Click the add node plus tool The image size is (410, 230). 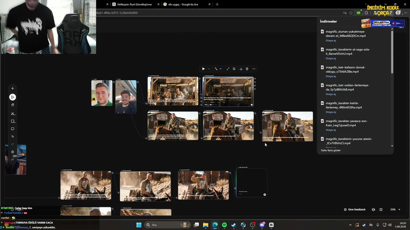pos(12,88)
